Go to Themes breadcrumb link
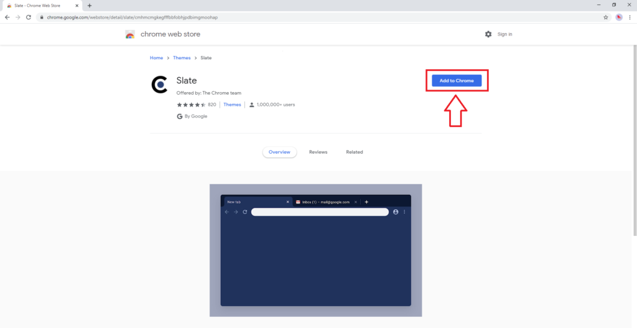The height and width of the screenshot is (328, 637). (x=182, y=58)
